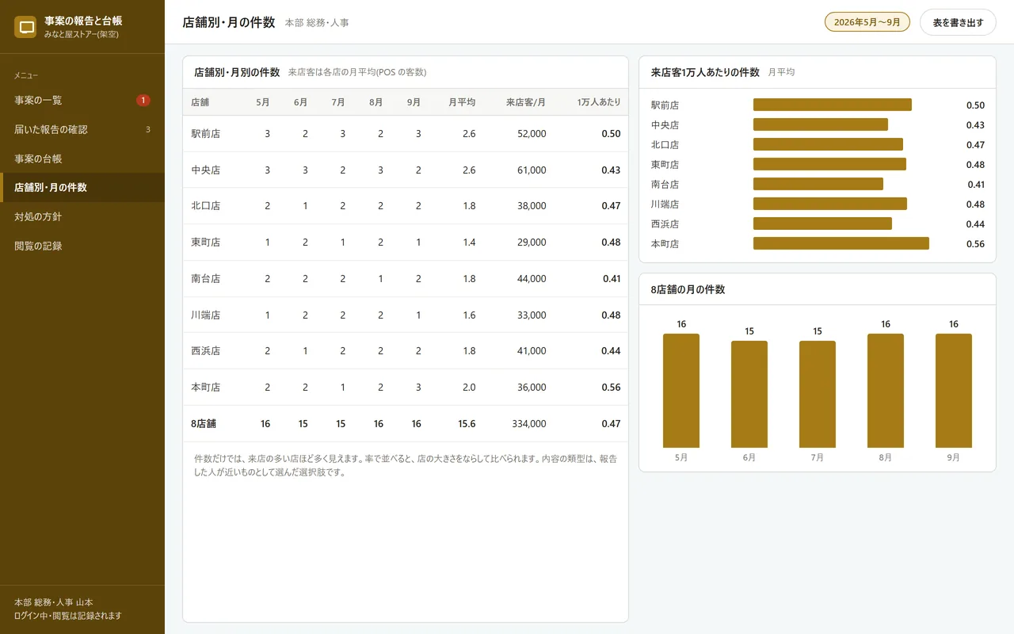The height and width of the screenshot is (634, 1014).
Task: Click the 15.6 monthly average total cell
Action: [x=467, y=424]
